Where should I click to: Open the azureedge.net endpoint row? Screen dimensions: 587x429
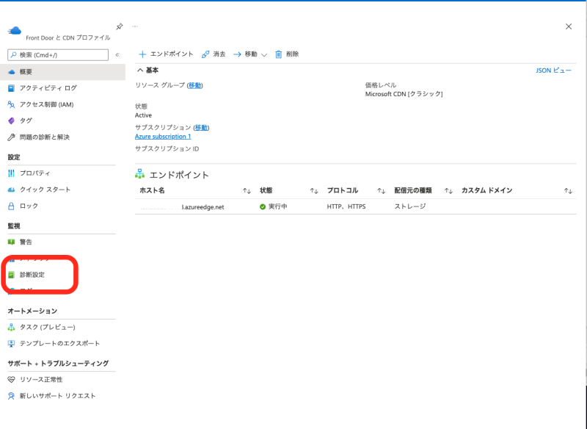click(202, 207)
